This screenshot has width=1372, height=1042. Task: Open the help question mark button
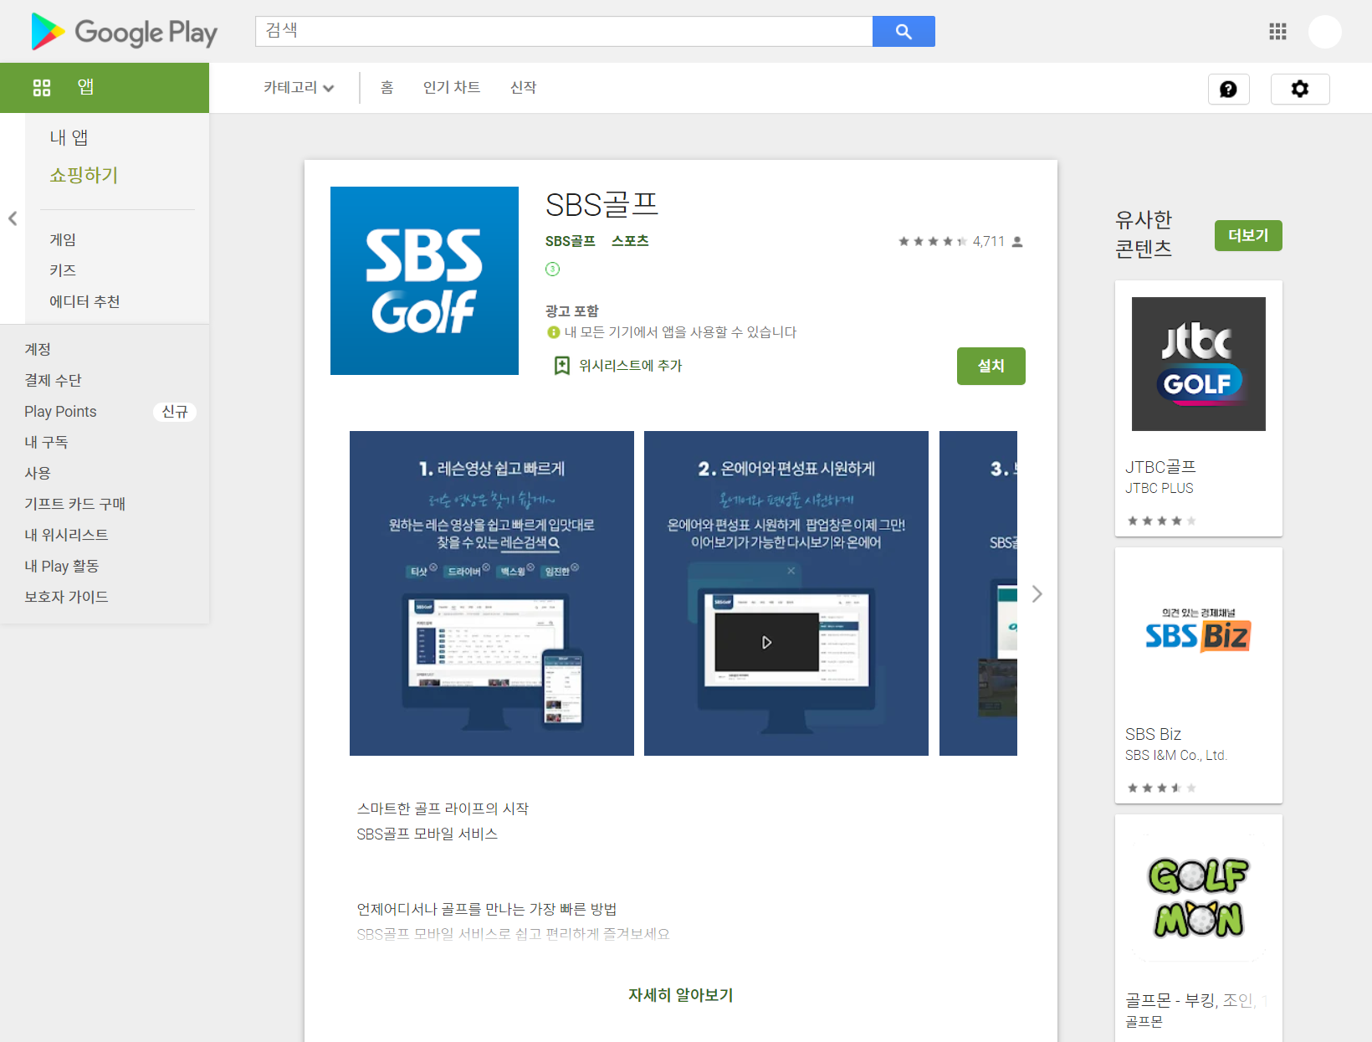pos(1228,89)
